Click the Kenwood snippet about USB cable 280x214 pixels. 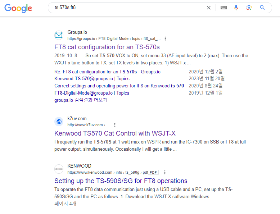point(143,193)
